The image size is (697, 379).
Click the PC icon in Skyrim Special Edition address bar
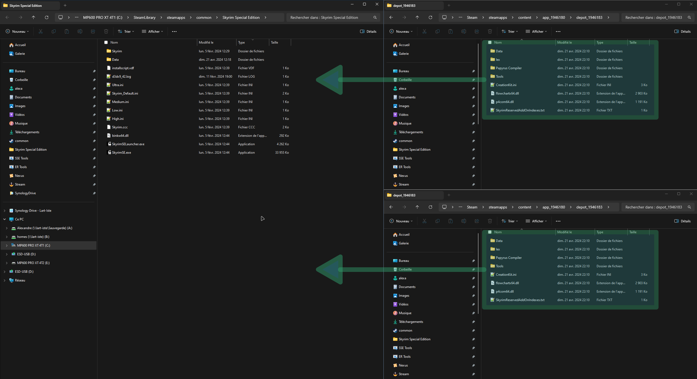61,17
